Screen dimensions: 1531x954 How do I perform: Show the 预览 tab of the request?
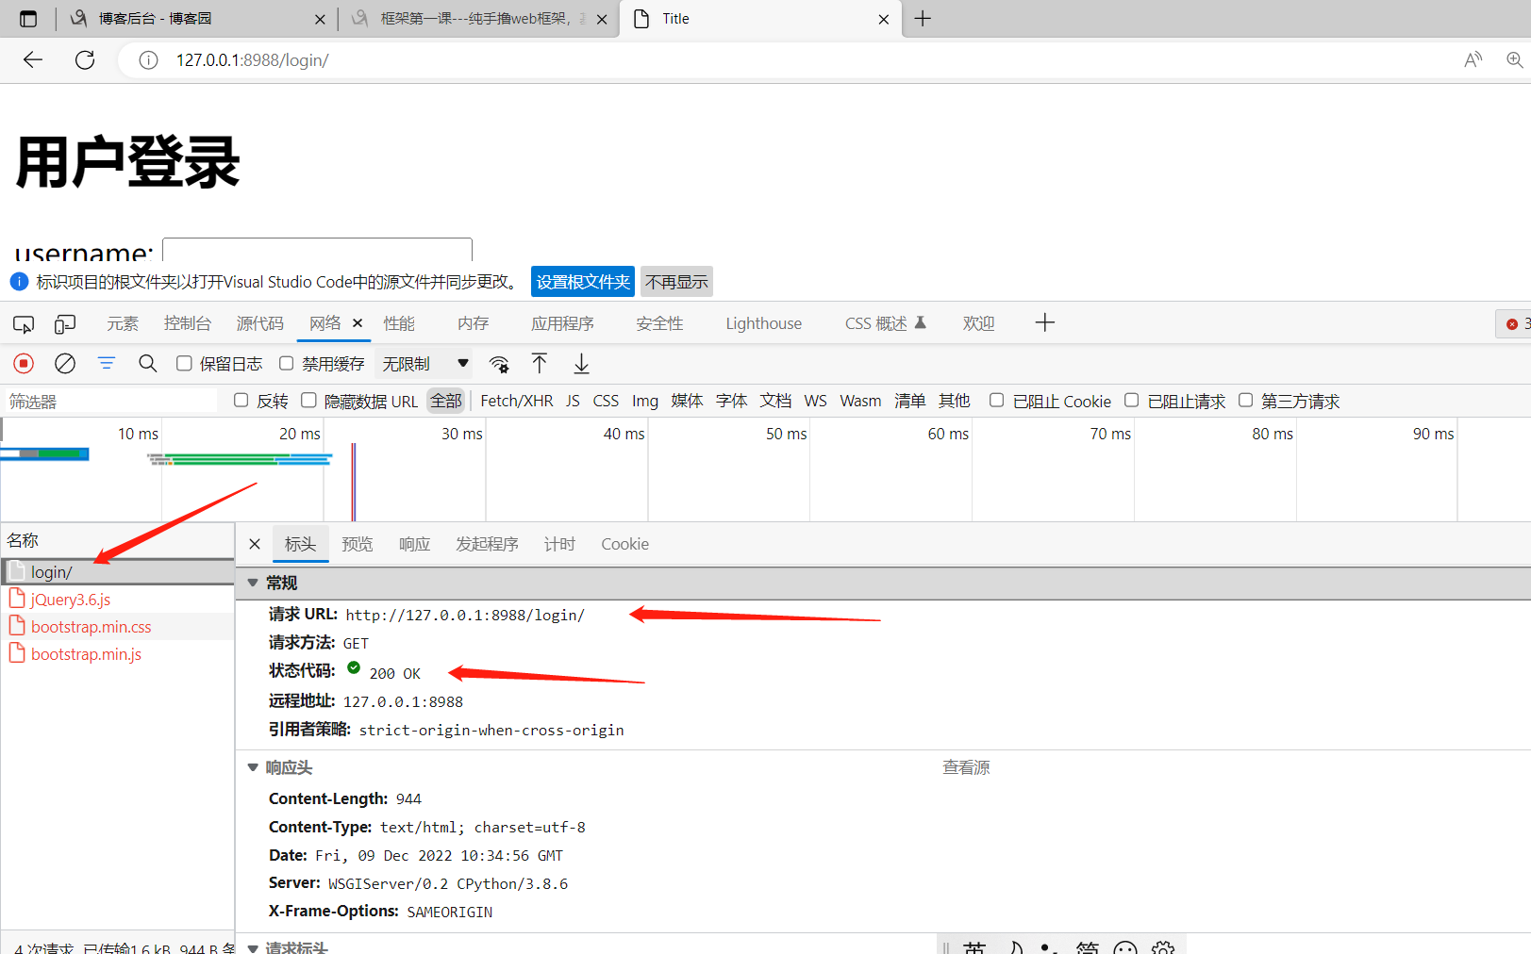pos(358,545)
